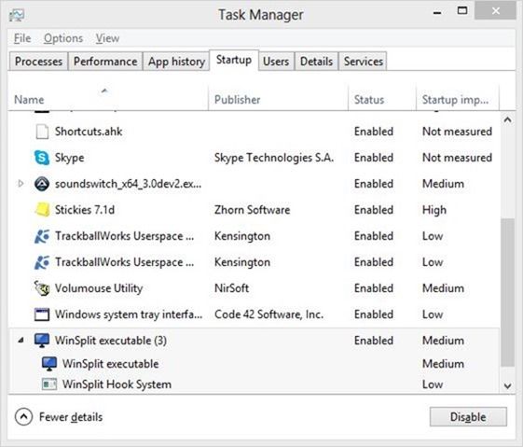Click the Task Manager title bar icon
The image size is (523, 447).
[17, 15]
